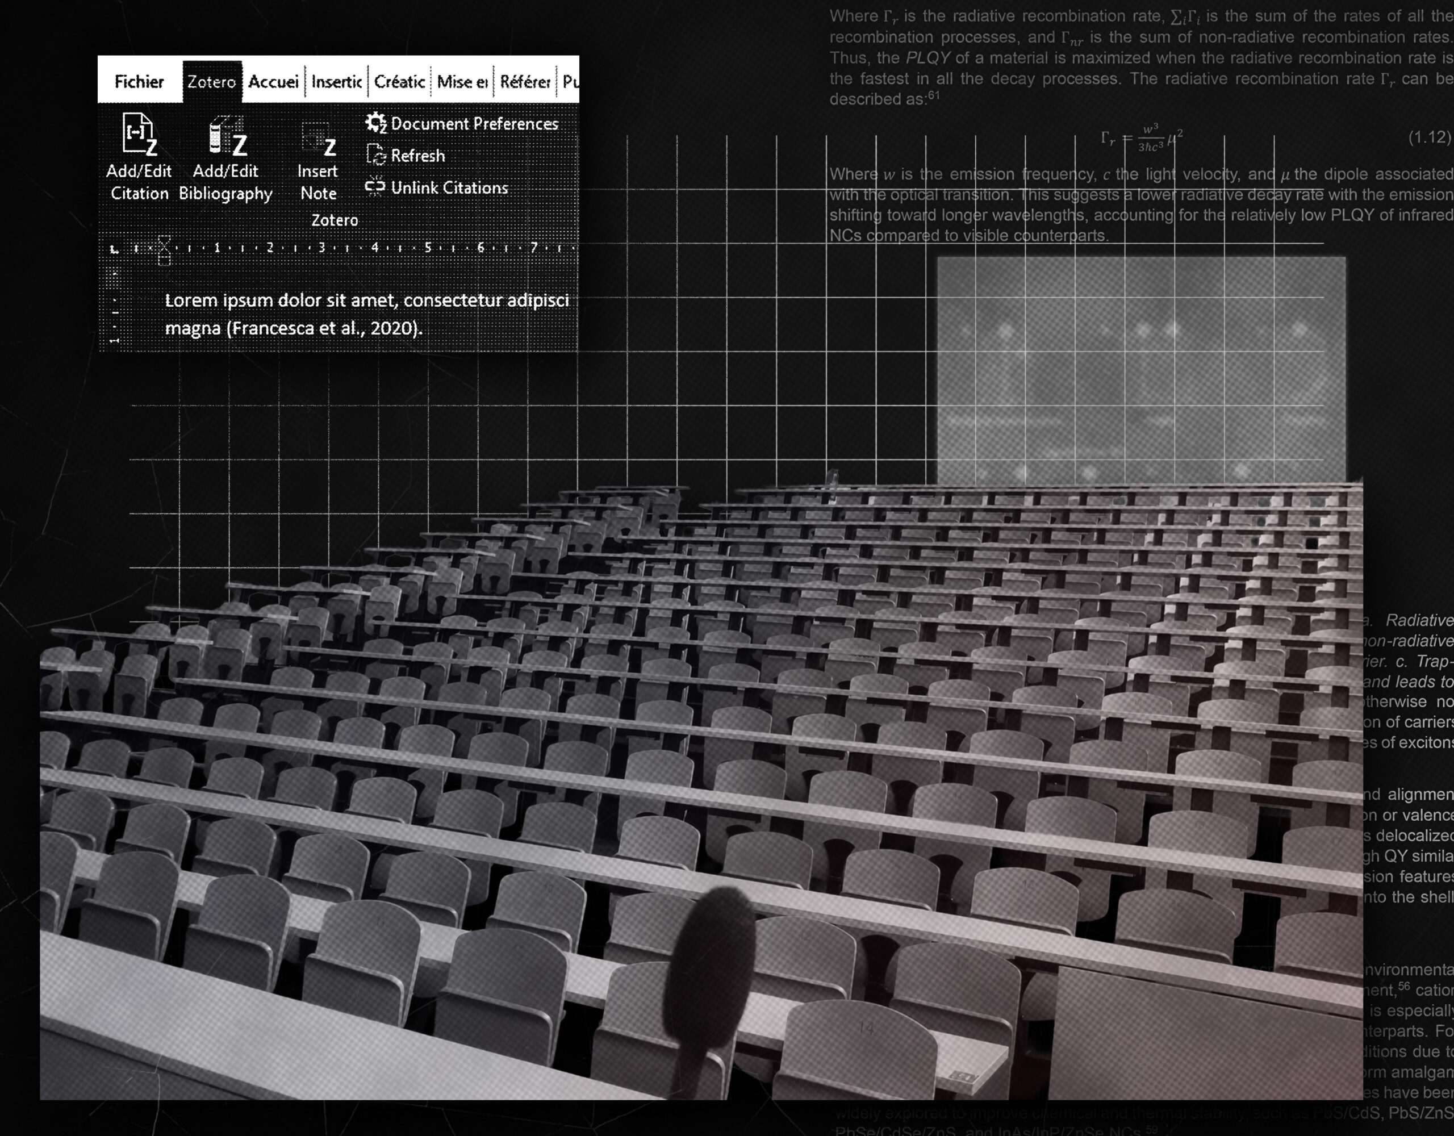Open the Fichier tab
1454x1136 pixels.
coord(139,82)
